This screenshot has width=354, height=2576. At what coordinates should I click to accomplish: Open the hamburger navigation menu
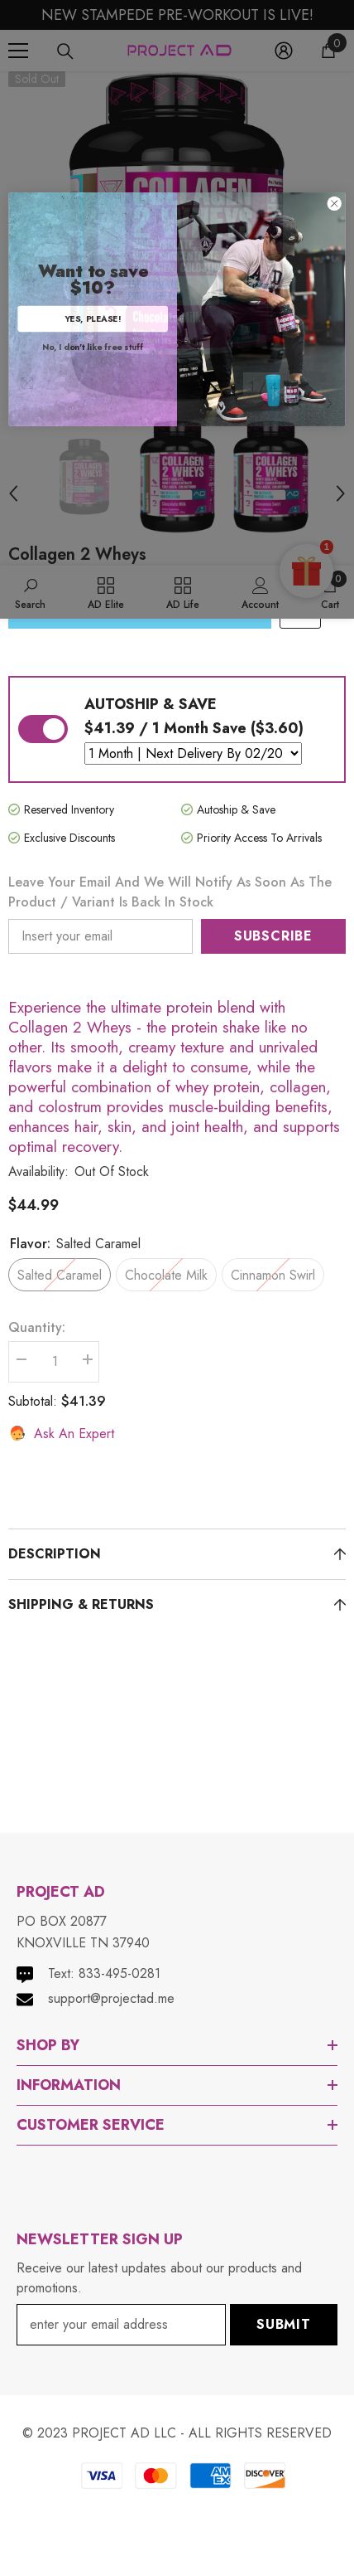coord(18,50)
